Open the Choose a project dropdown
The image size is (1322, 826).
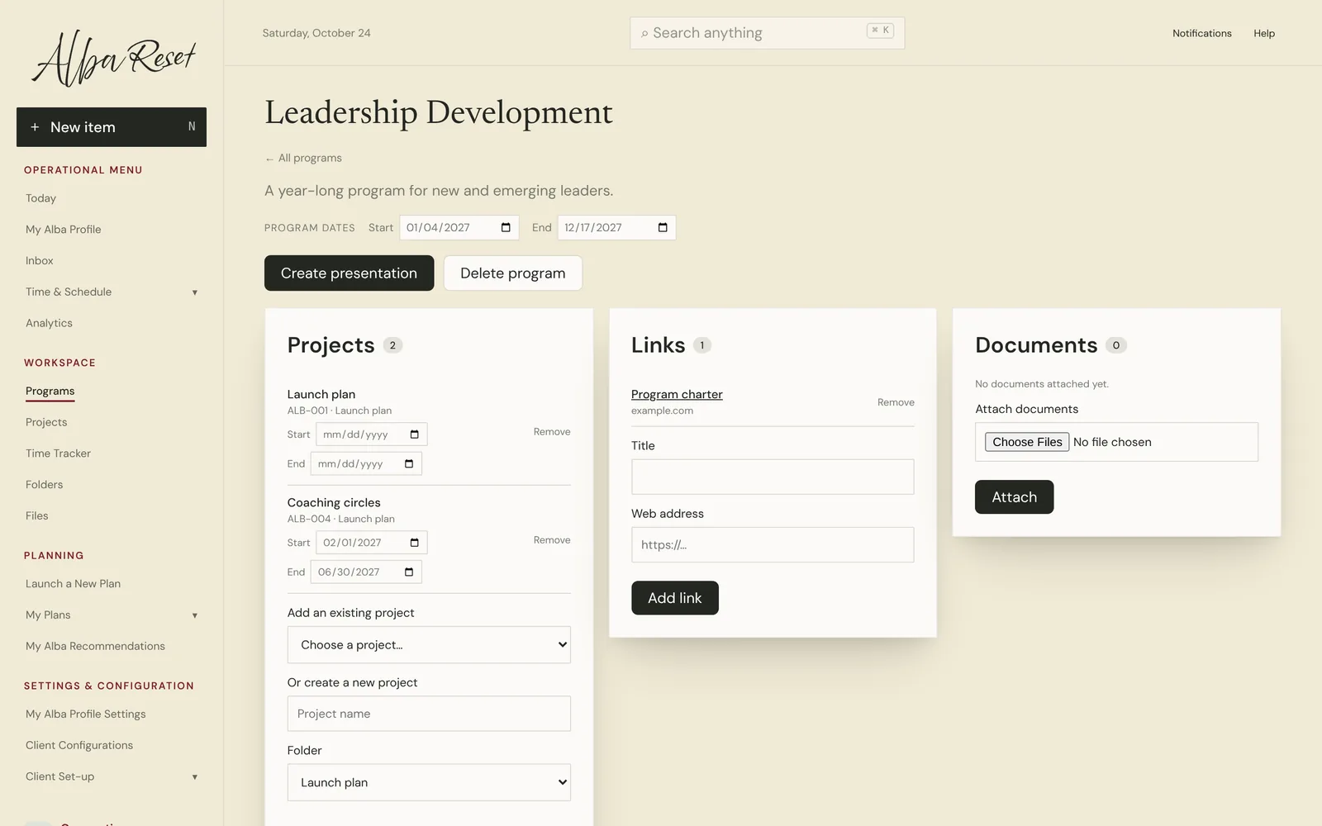click(x=429, y=645)
